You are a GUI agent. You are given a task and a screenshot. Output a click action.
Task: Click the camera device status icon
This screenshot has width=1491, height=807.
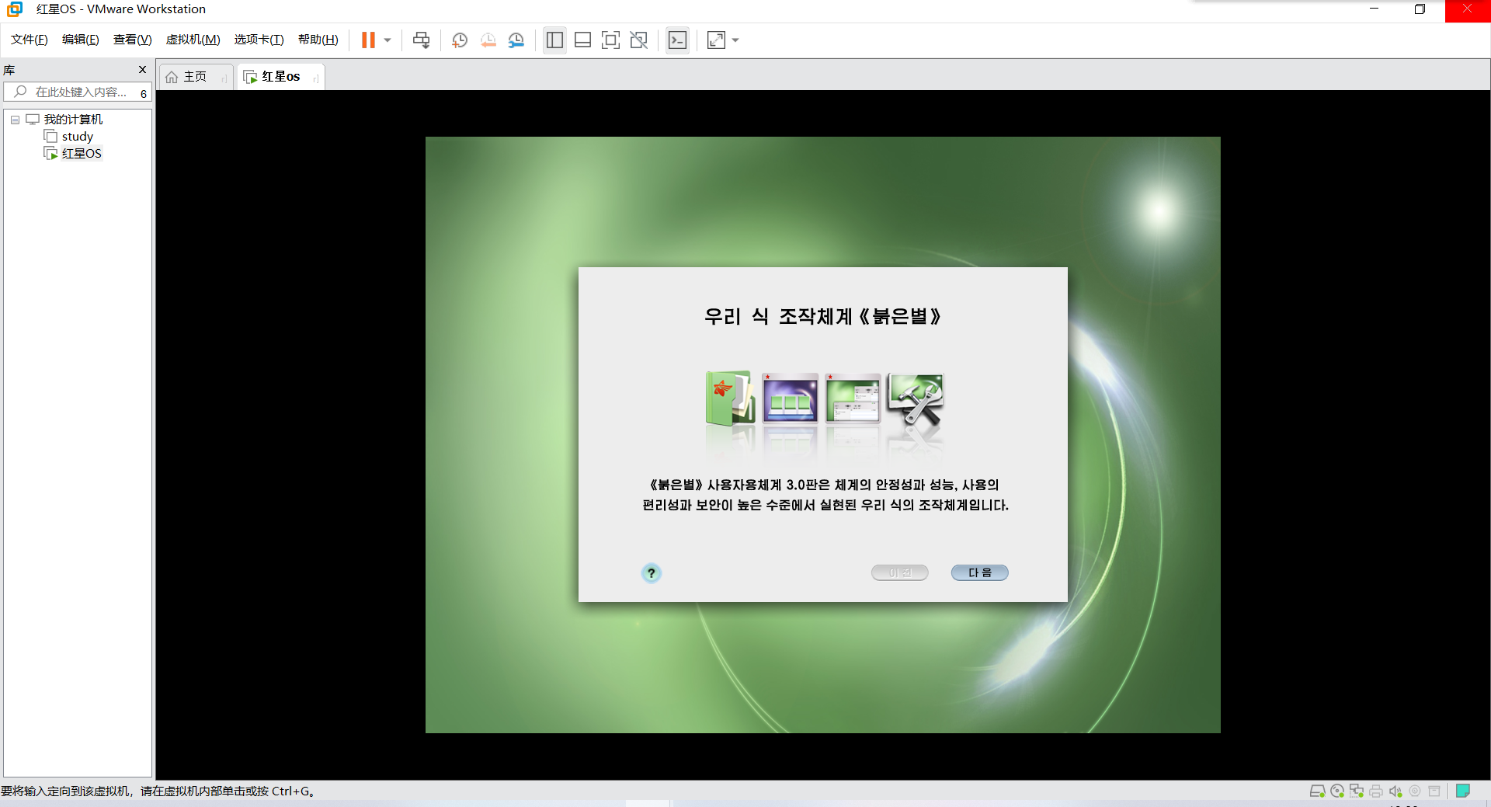coord(1415,791)
